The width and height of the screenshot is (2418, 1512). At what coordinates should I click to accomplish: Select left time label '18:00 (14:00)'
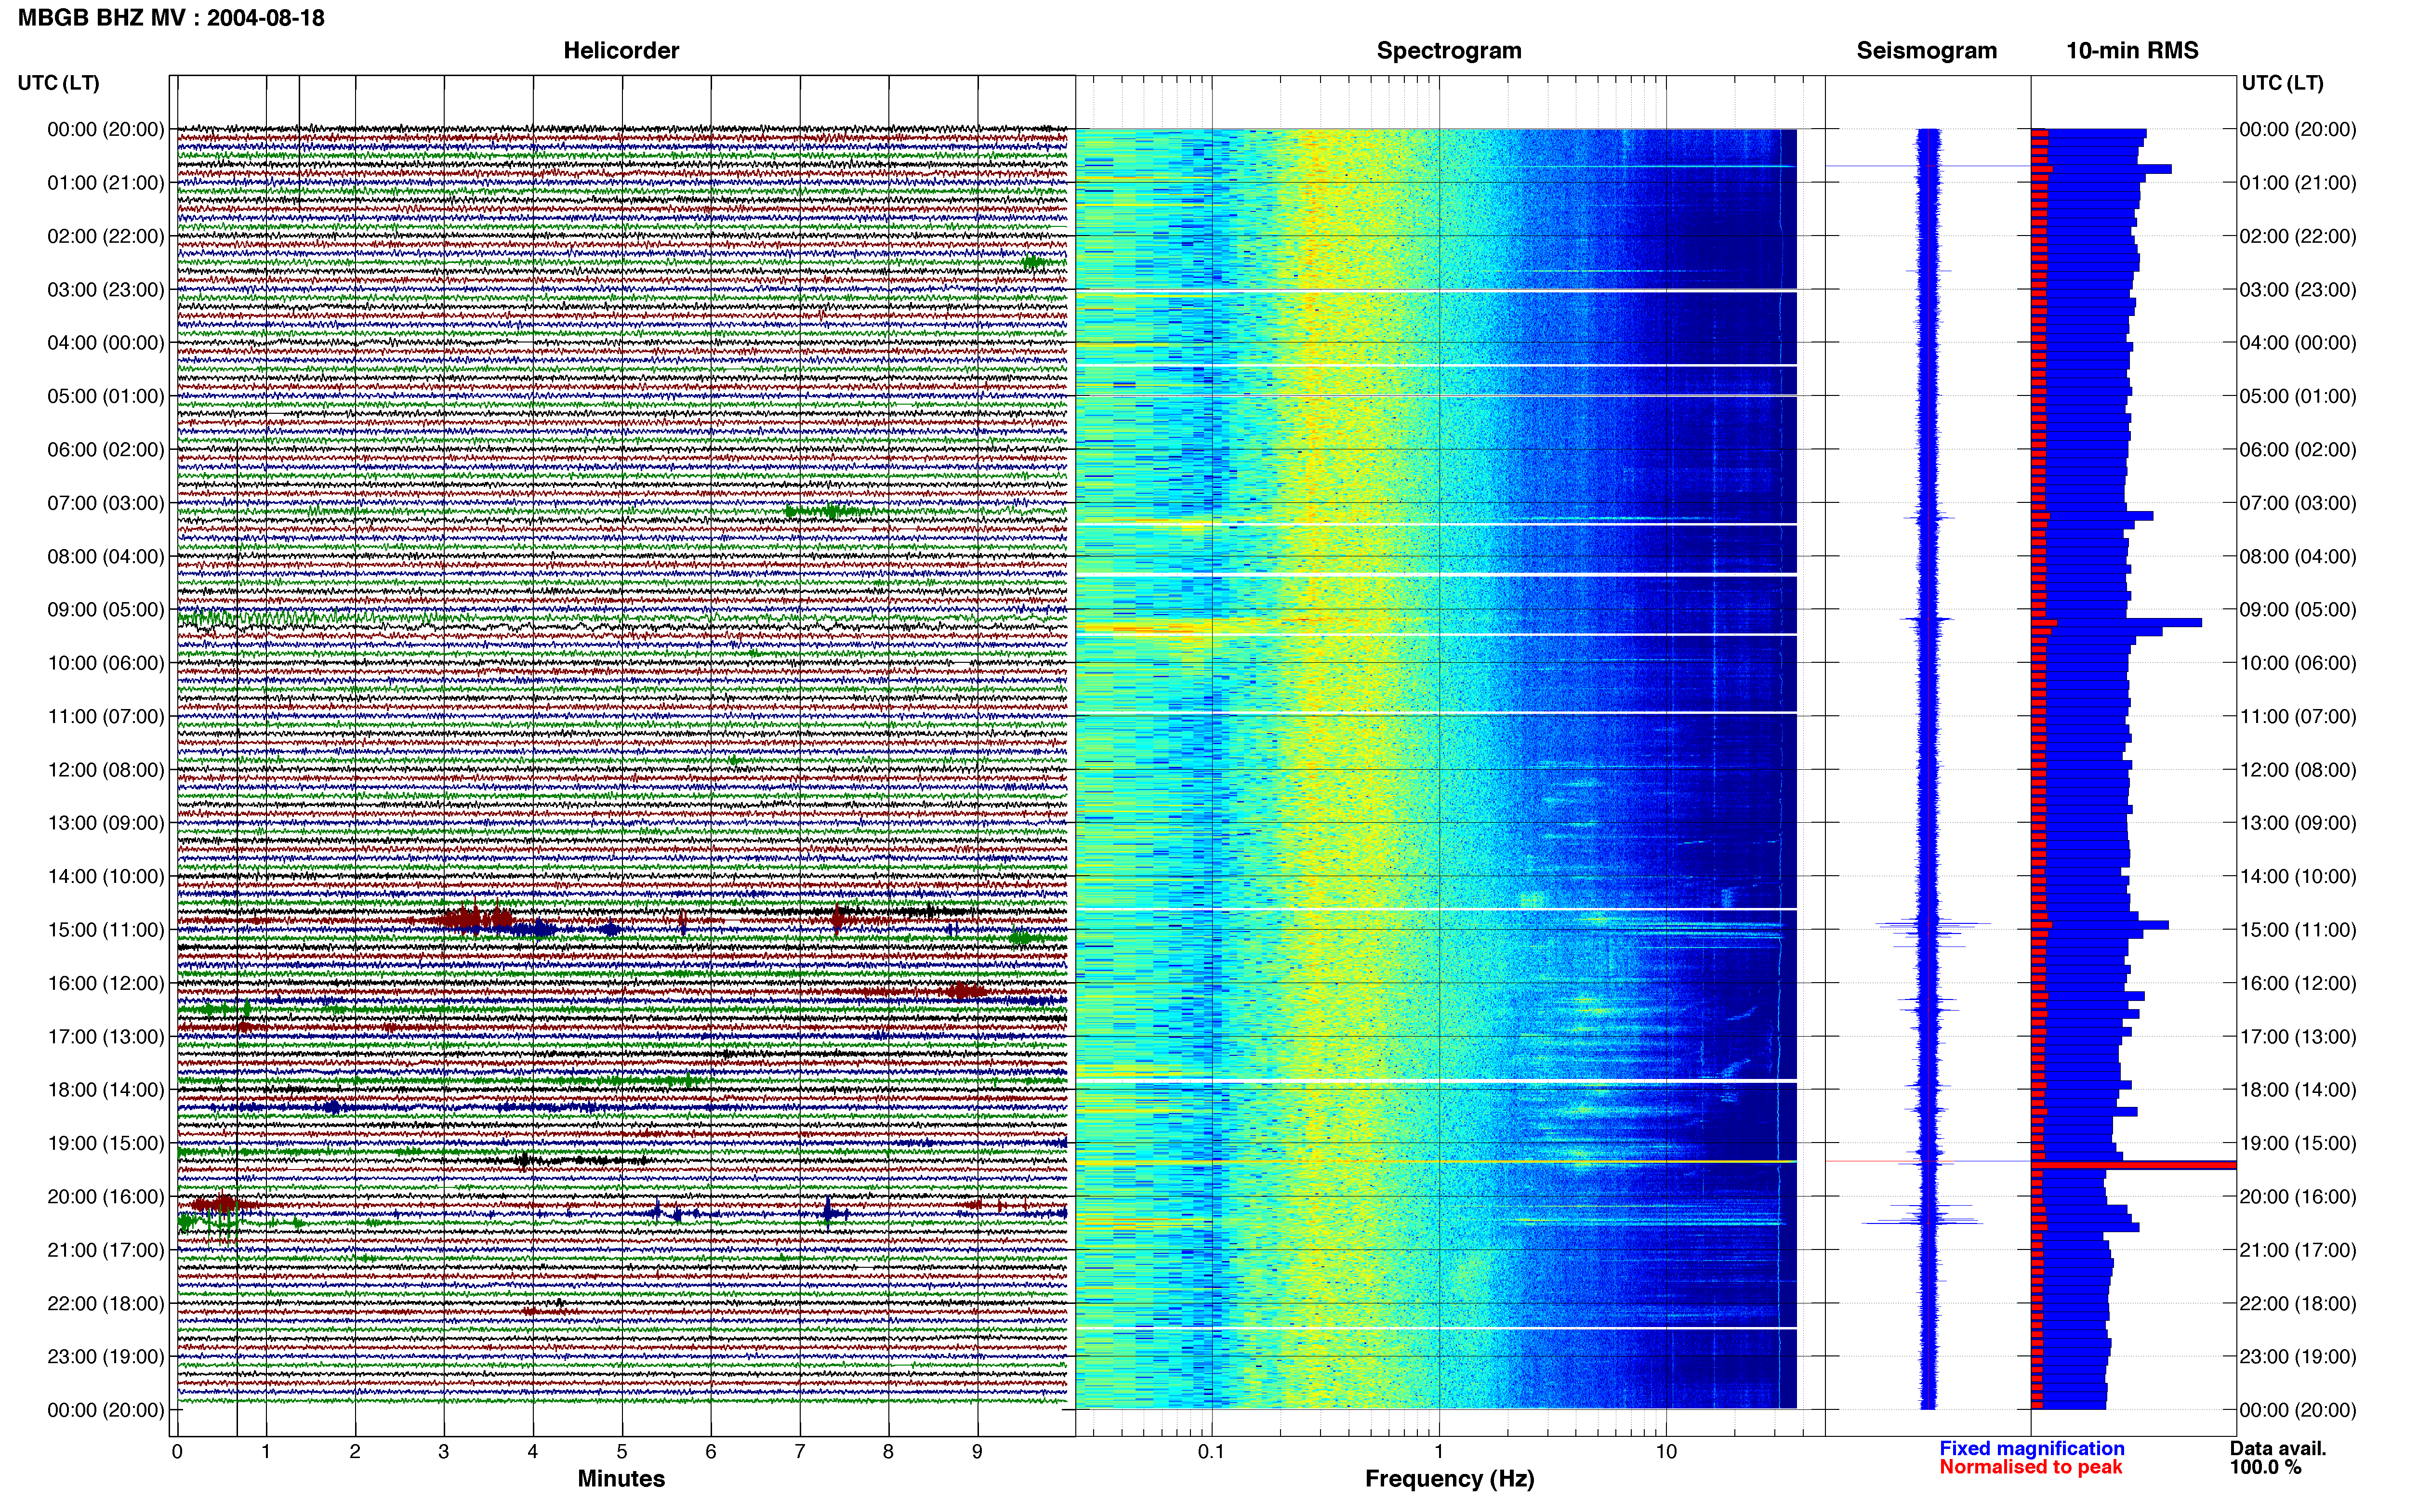(106, 1090)
